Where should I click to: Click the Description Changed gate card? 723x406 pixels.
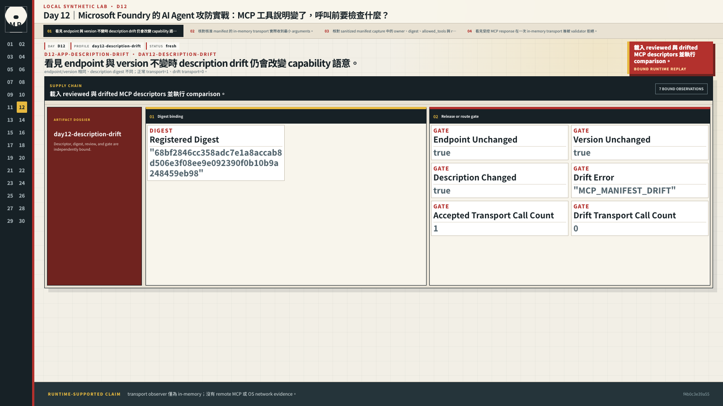click(x=499, y=180)
